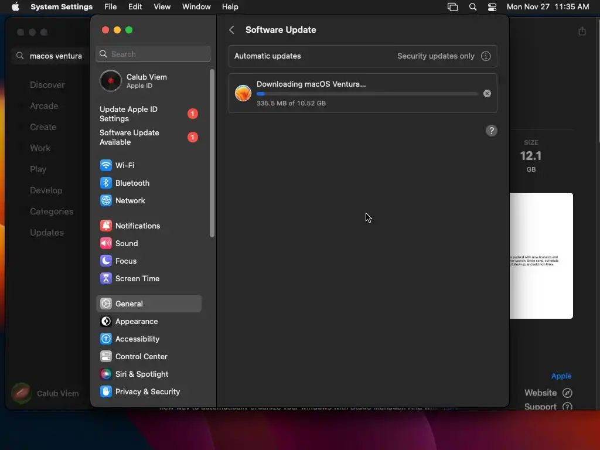The width and height of the screenshot is (600, 450).
Task: Open the Control Center icon
Action: 105,357
